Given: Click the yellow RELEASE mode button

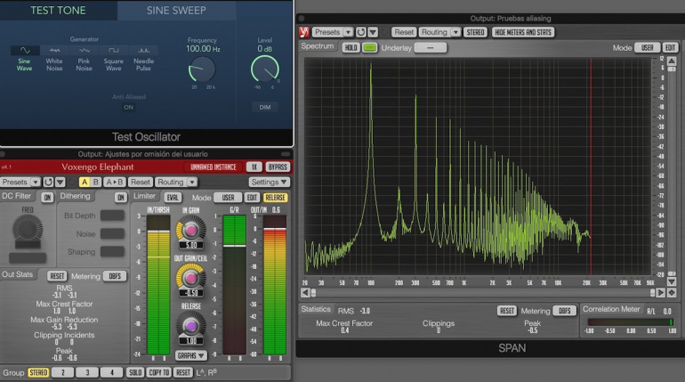Looking at the screenshot, I should coord(275,197).
